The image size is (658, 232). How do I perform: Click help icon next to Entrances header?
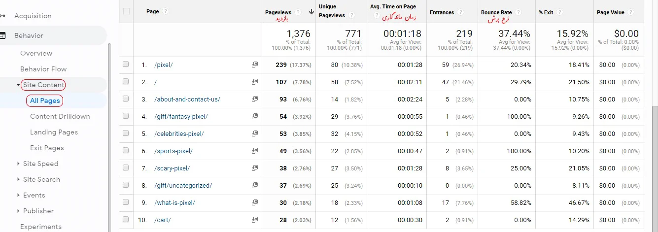(x=460, y=12)
